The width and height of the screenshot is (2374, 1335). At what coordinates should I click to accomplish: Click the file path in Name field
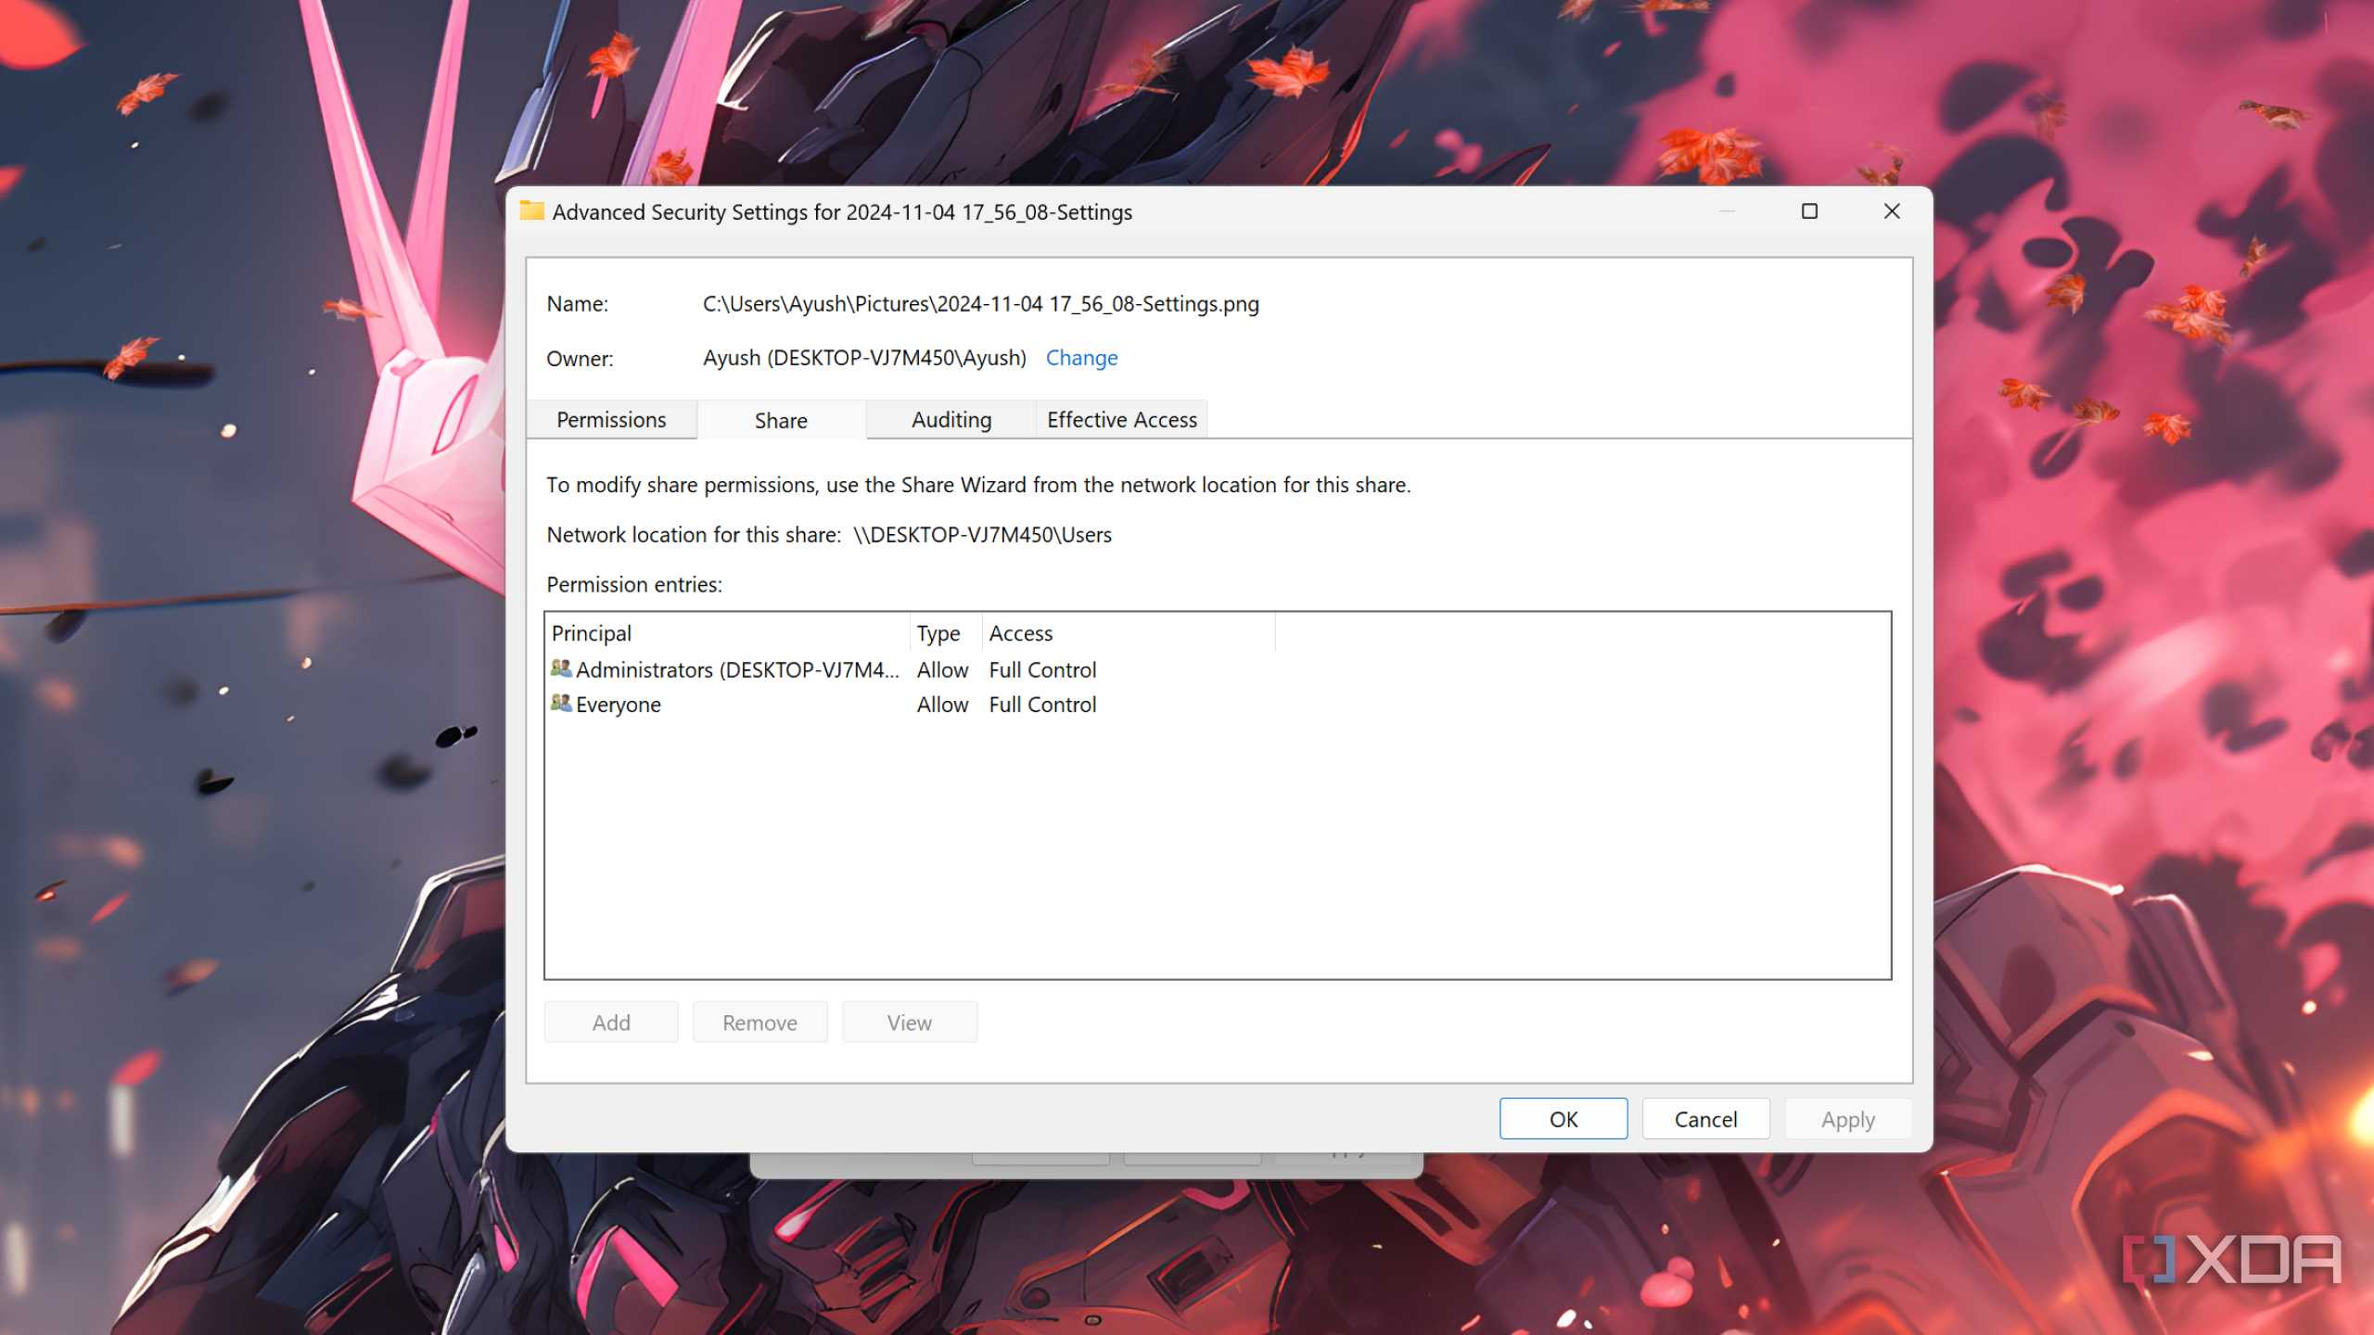981,304
